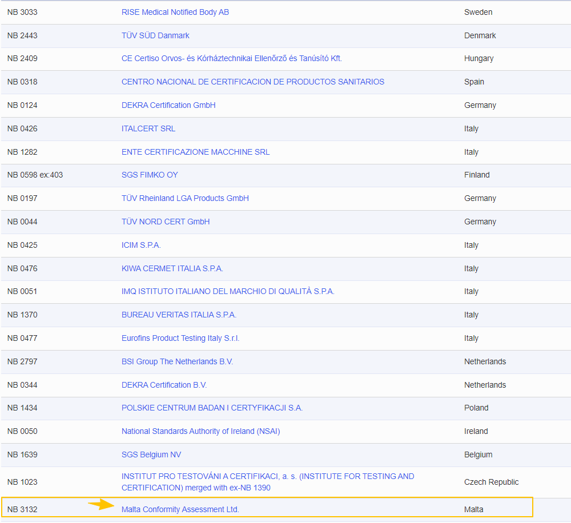Screen dimensions: 571x523
Task: Open TÜV Rheinland LGA Products GmbH
Action: [x=185, y=198]
